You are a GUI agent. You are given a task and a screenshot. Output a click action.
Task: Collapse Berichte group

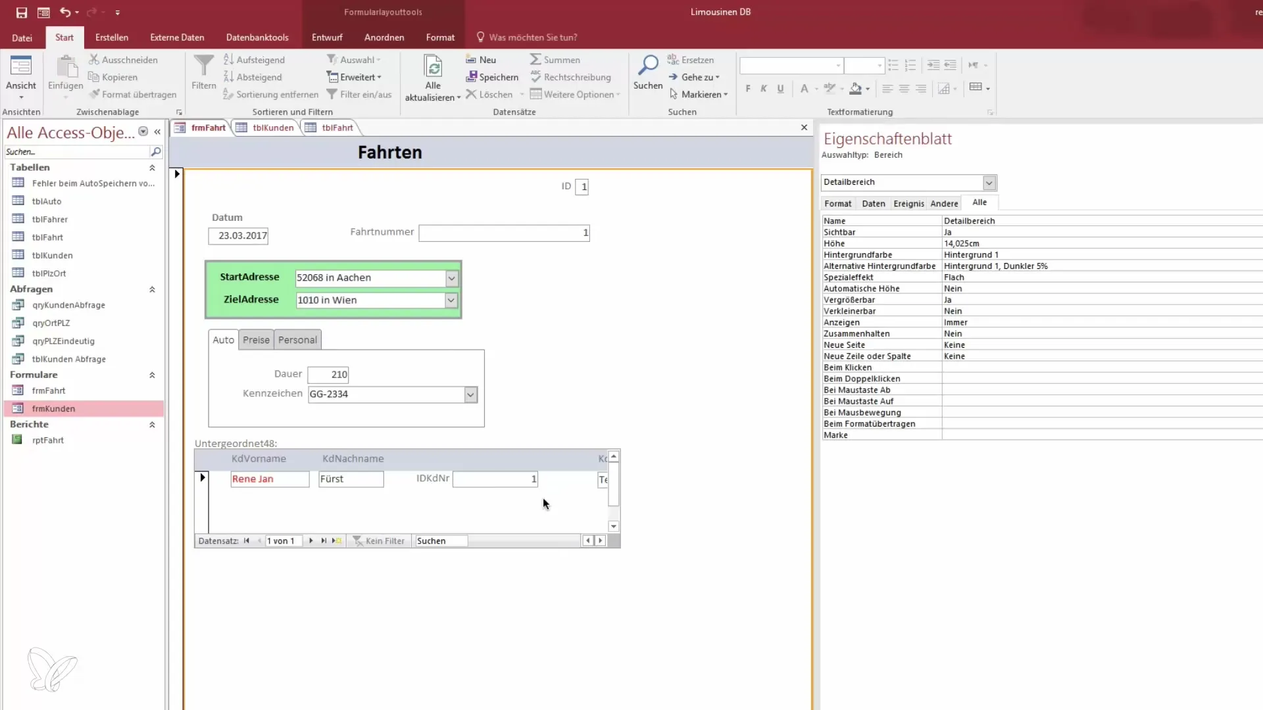tap(152, 425)
